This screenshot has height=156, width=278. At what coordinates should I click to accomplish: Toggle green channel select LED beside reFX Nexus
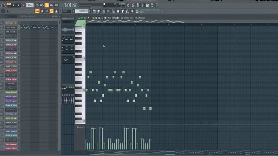19,27
